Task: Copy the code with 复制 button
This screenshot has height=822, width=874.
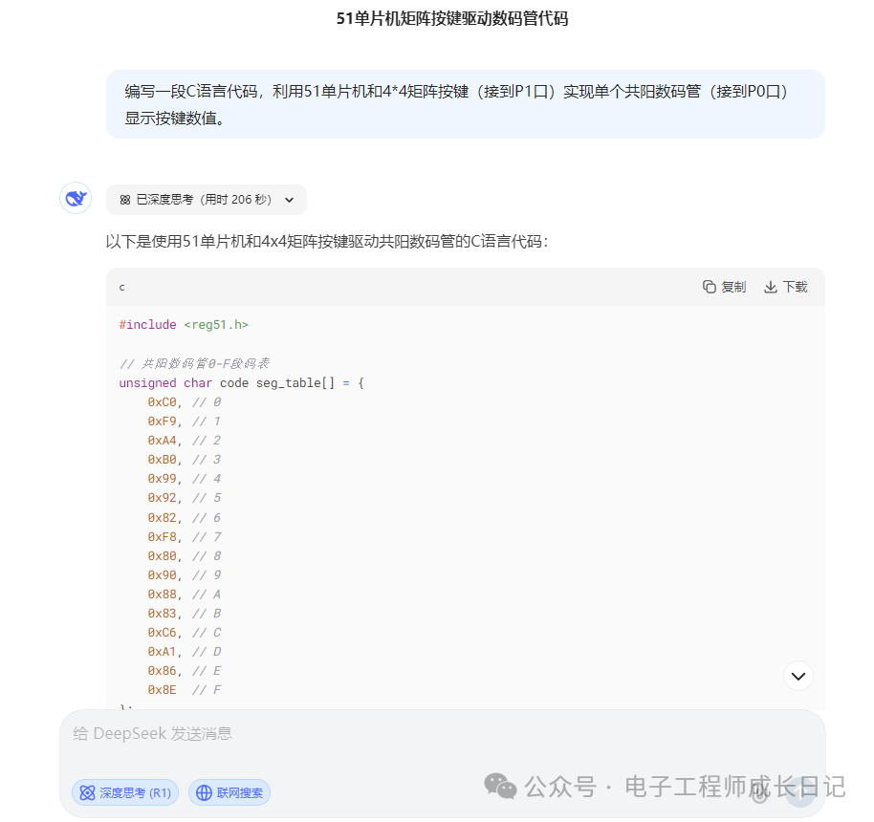Action: click(724, 287)
